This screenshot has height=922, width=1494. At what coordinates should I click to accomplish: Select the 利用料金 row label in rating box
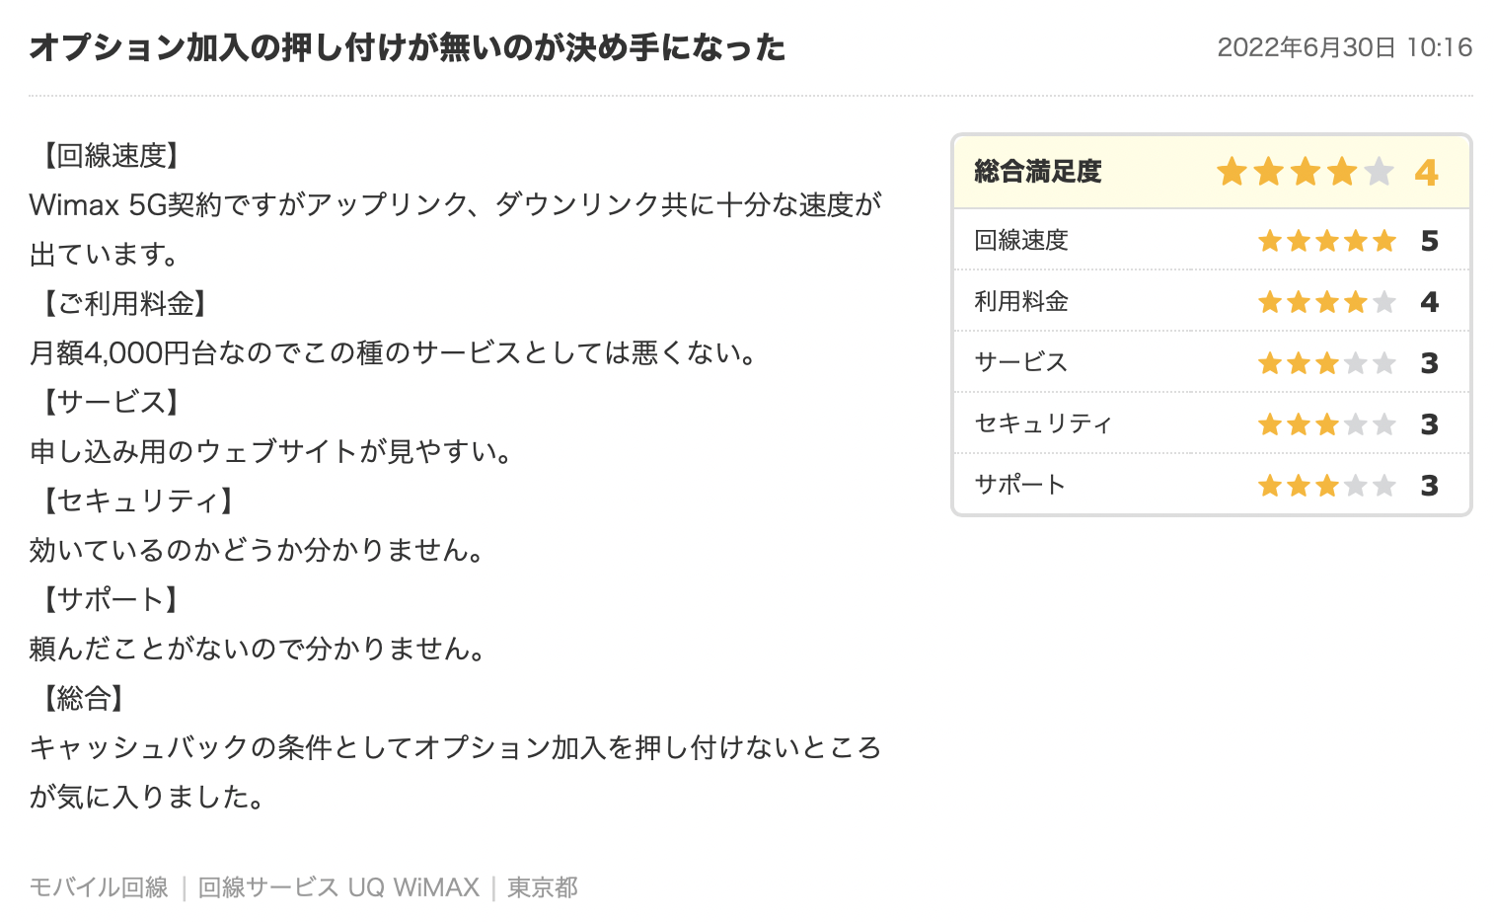click(1021, 302)
